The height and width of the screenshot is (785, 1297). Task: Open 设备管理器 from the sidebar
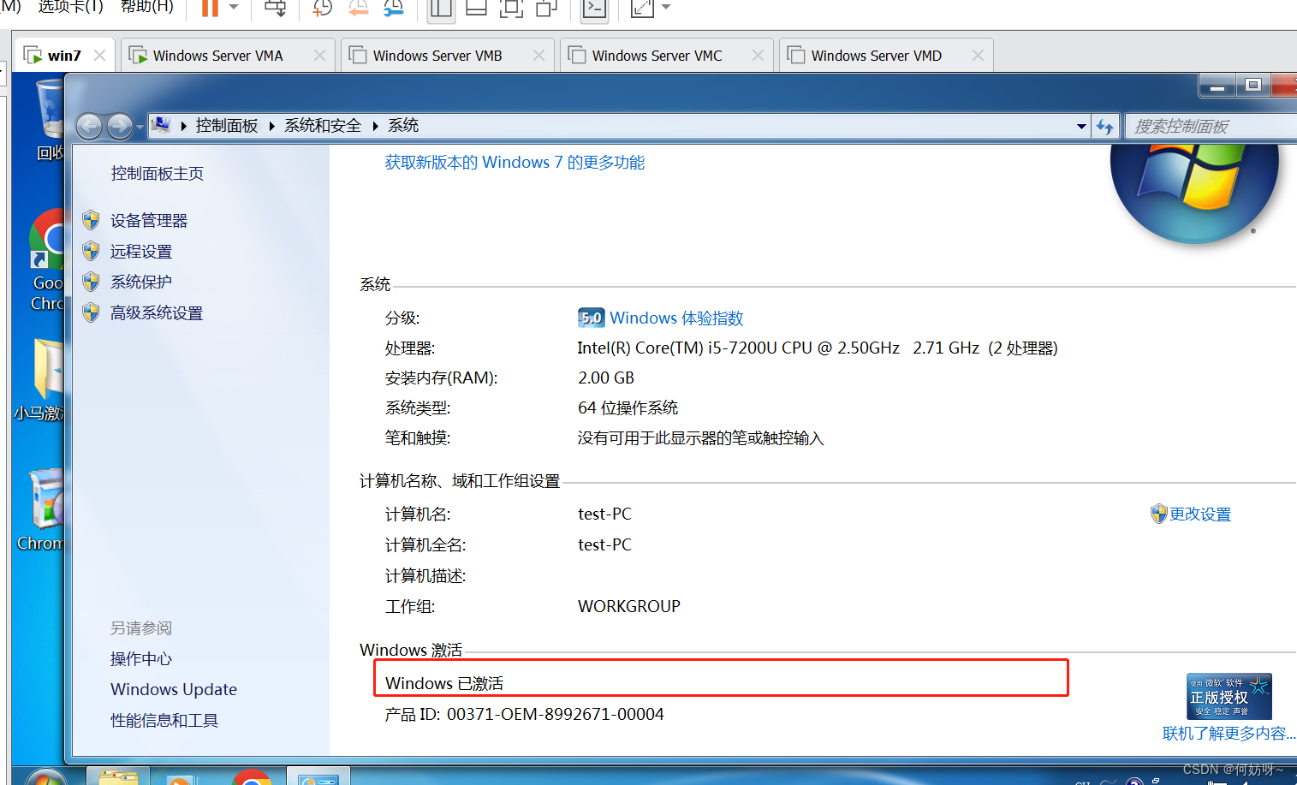(x=149, y=221)
